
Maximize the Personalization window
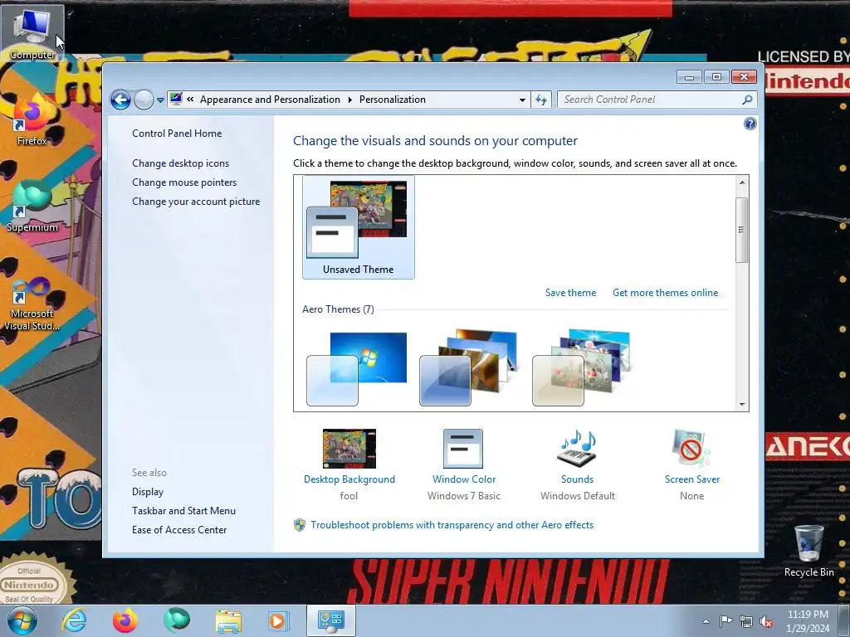(x=716, y=77)
